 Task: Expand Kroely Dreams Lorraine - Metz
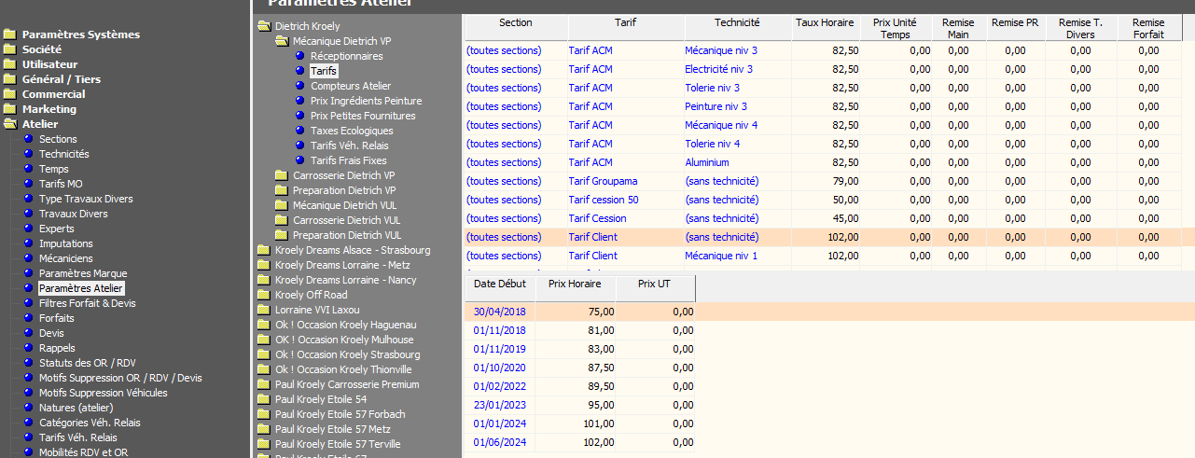342,265
